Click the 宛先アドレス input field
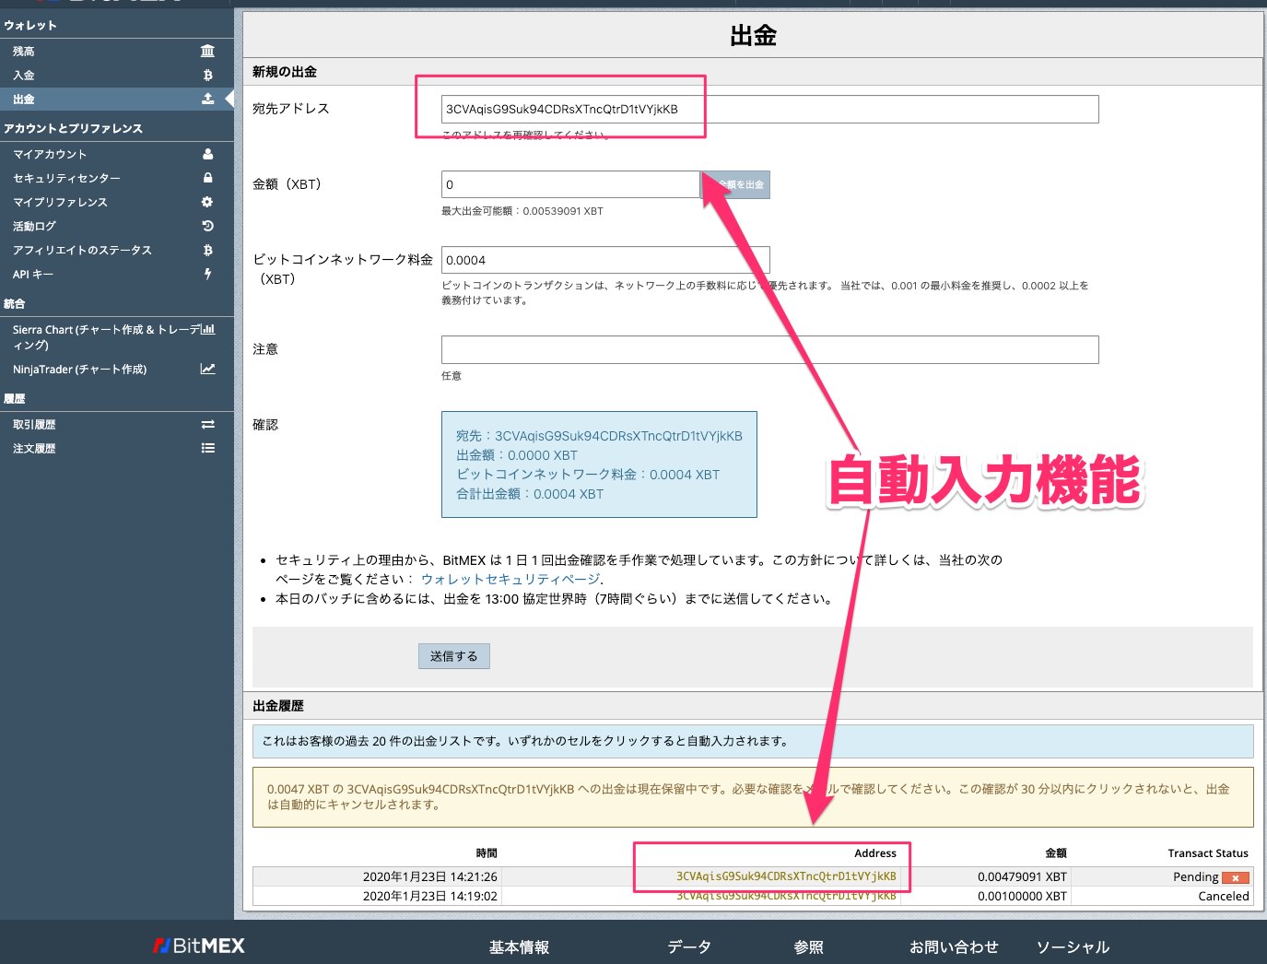1267x964 pixels. coord(769,110)
